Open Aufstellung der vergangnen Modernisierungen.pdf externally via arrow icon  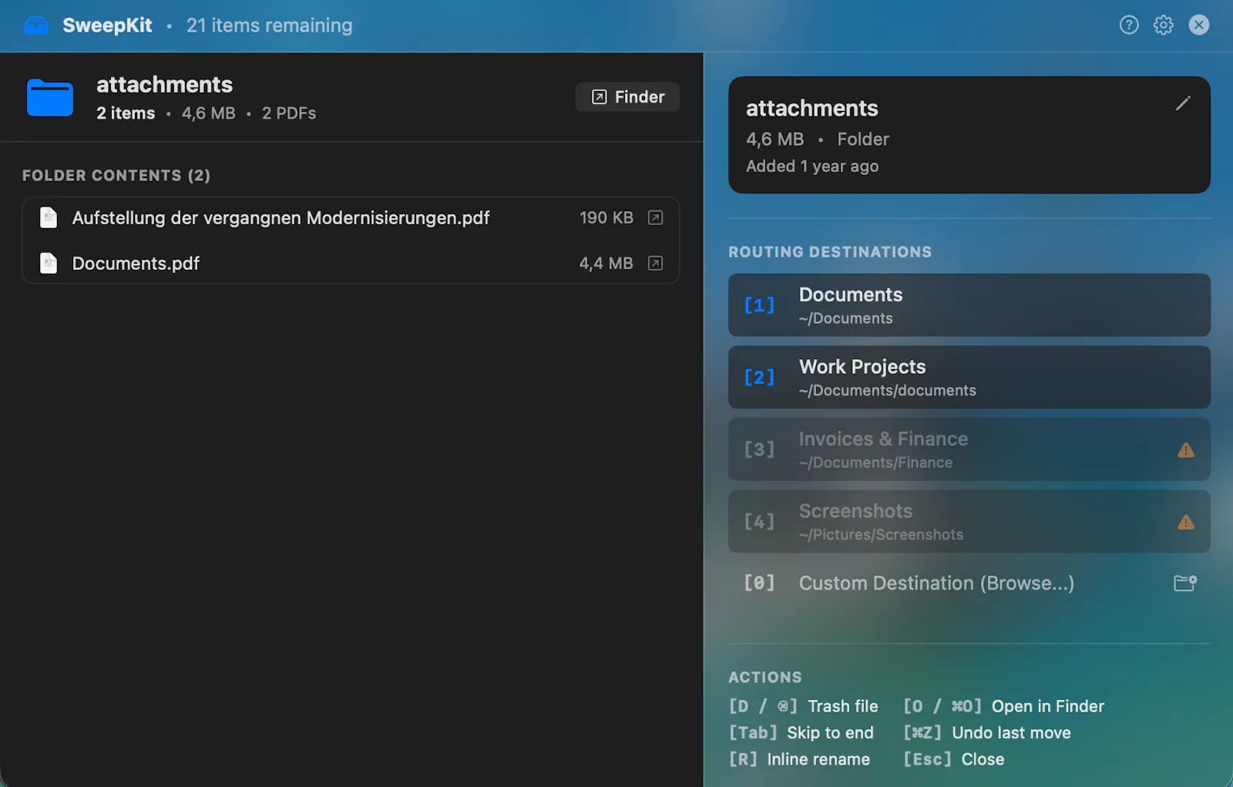[655, 217]
